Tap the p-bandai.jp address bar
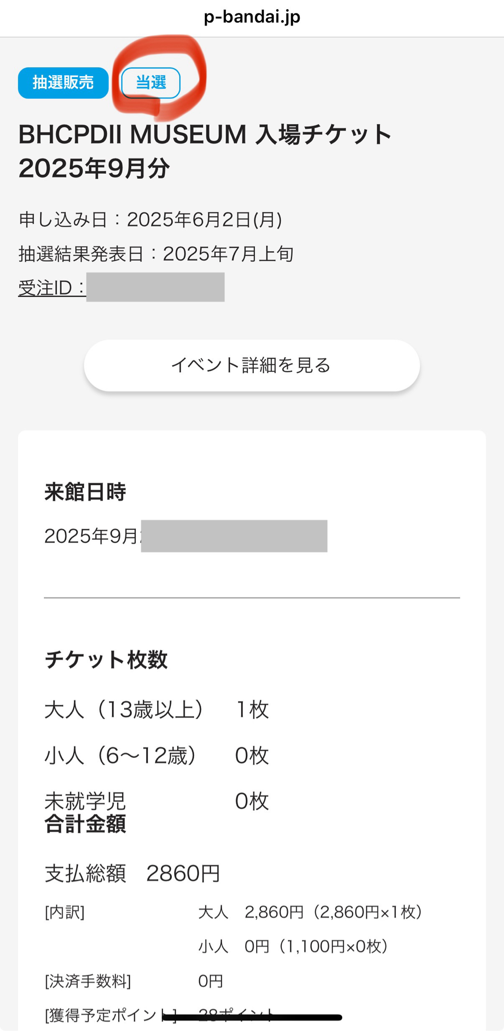Viewport: 504px width, 1031px height. [252, 17]
